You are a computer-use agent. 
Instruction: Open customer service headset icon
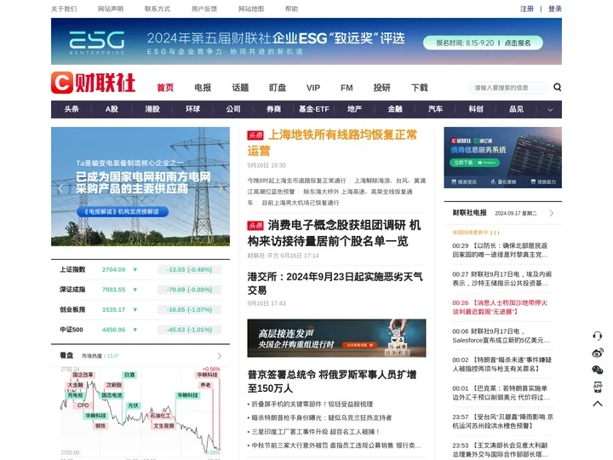click(x=598, y=336)
